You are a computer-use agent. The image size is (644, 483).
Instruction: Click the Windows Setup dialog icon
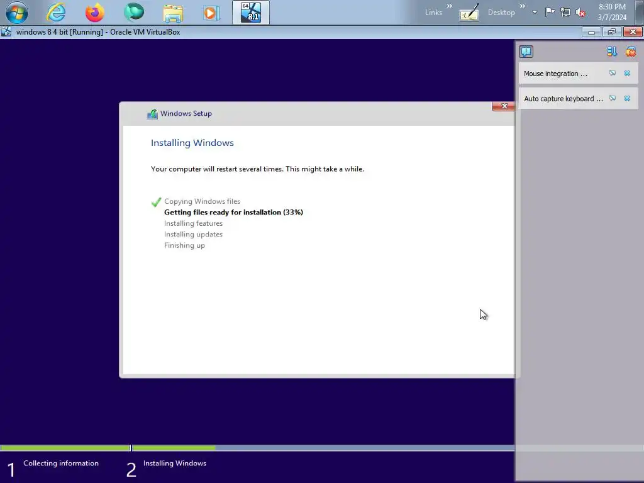[x=152, y=114]
